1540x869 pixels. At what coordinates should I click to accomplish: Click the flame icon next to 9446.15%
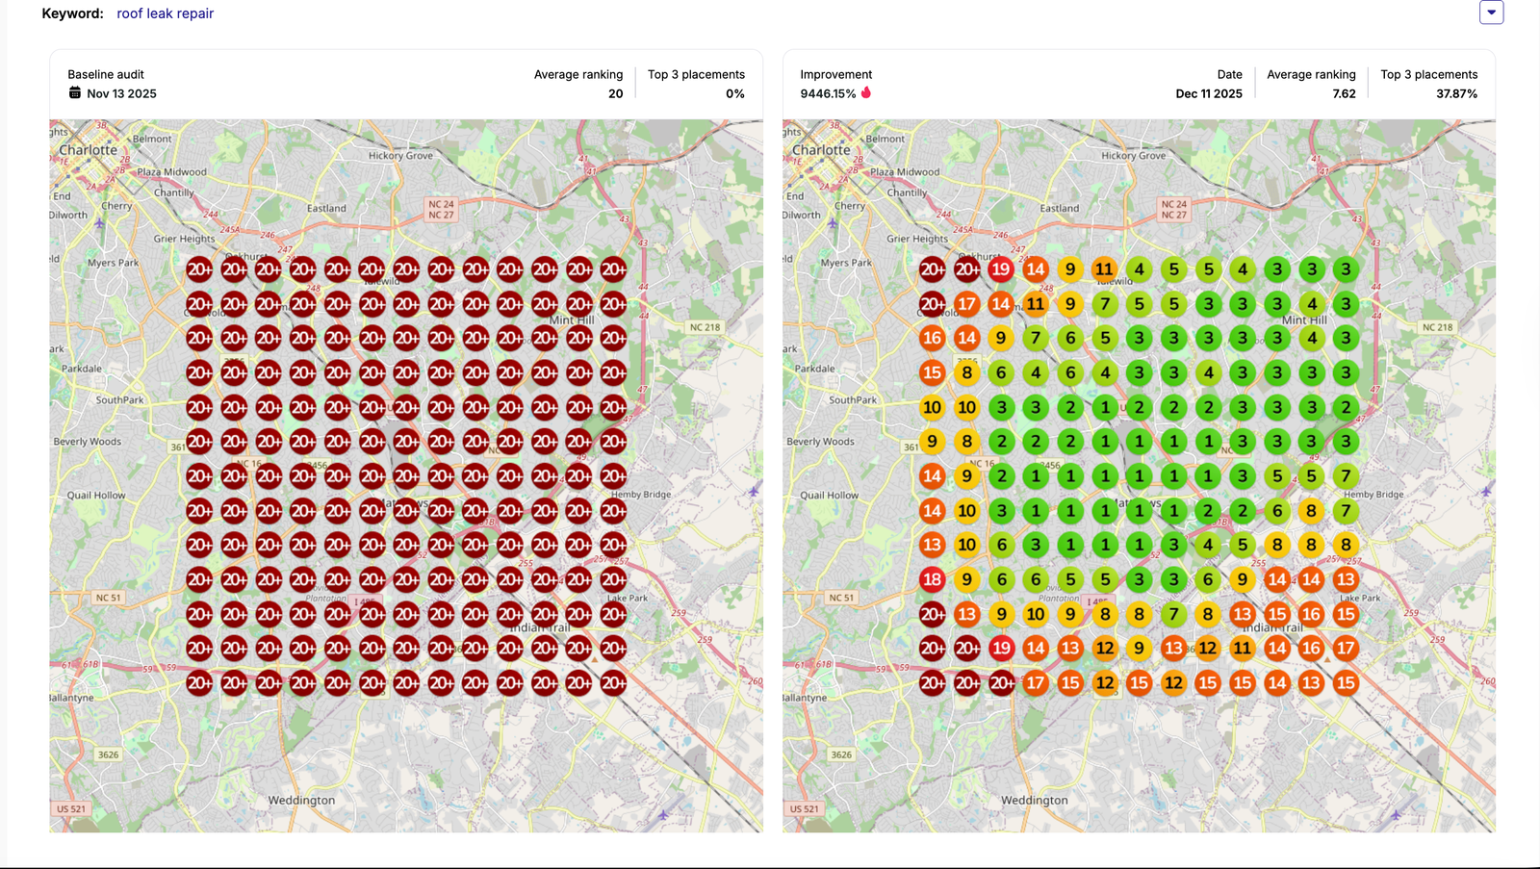pyautogui.click(x=866, y=92)
